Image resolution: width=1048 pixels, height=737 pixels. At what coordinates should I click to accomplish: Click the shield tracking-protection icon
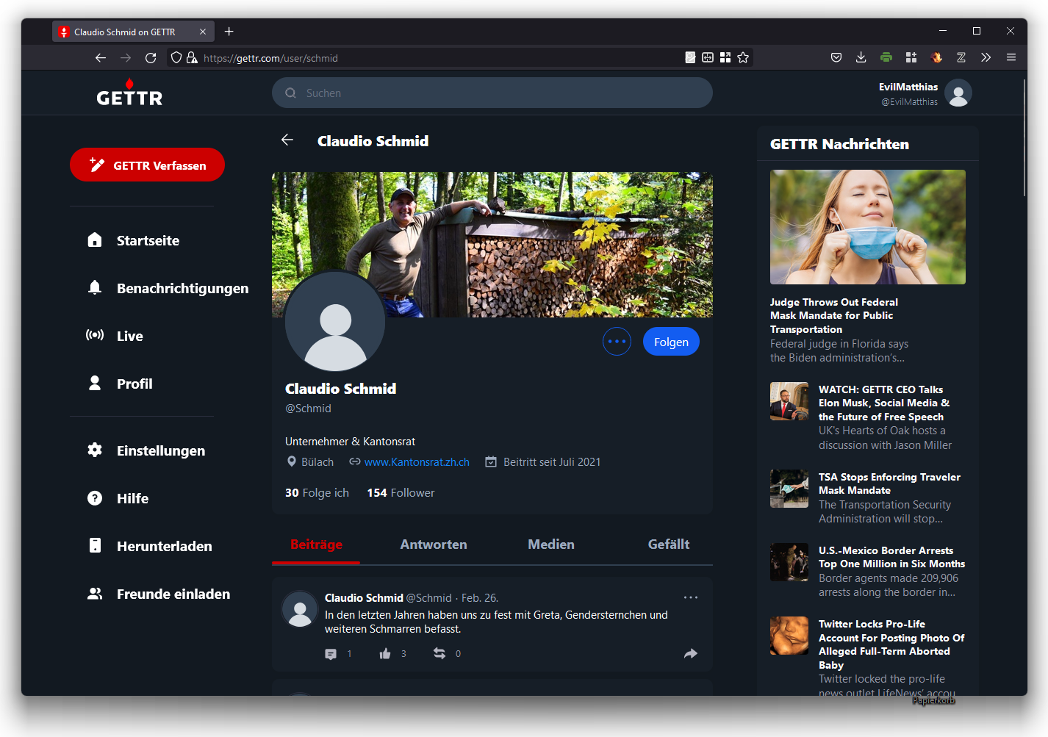click(176, 57)
